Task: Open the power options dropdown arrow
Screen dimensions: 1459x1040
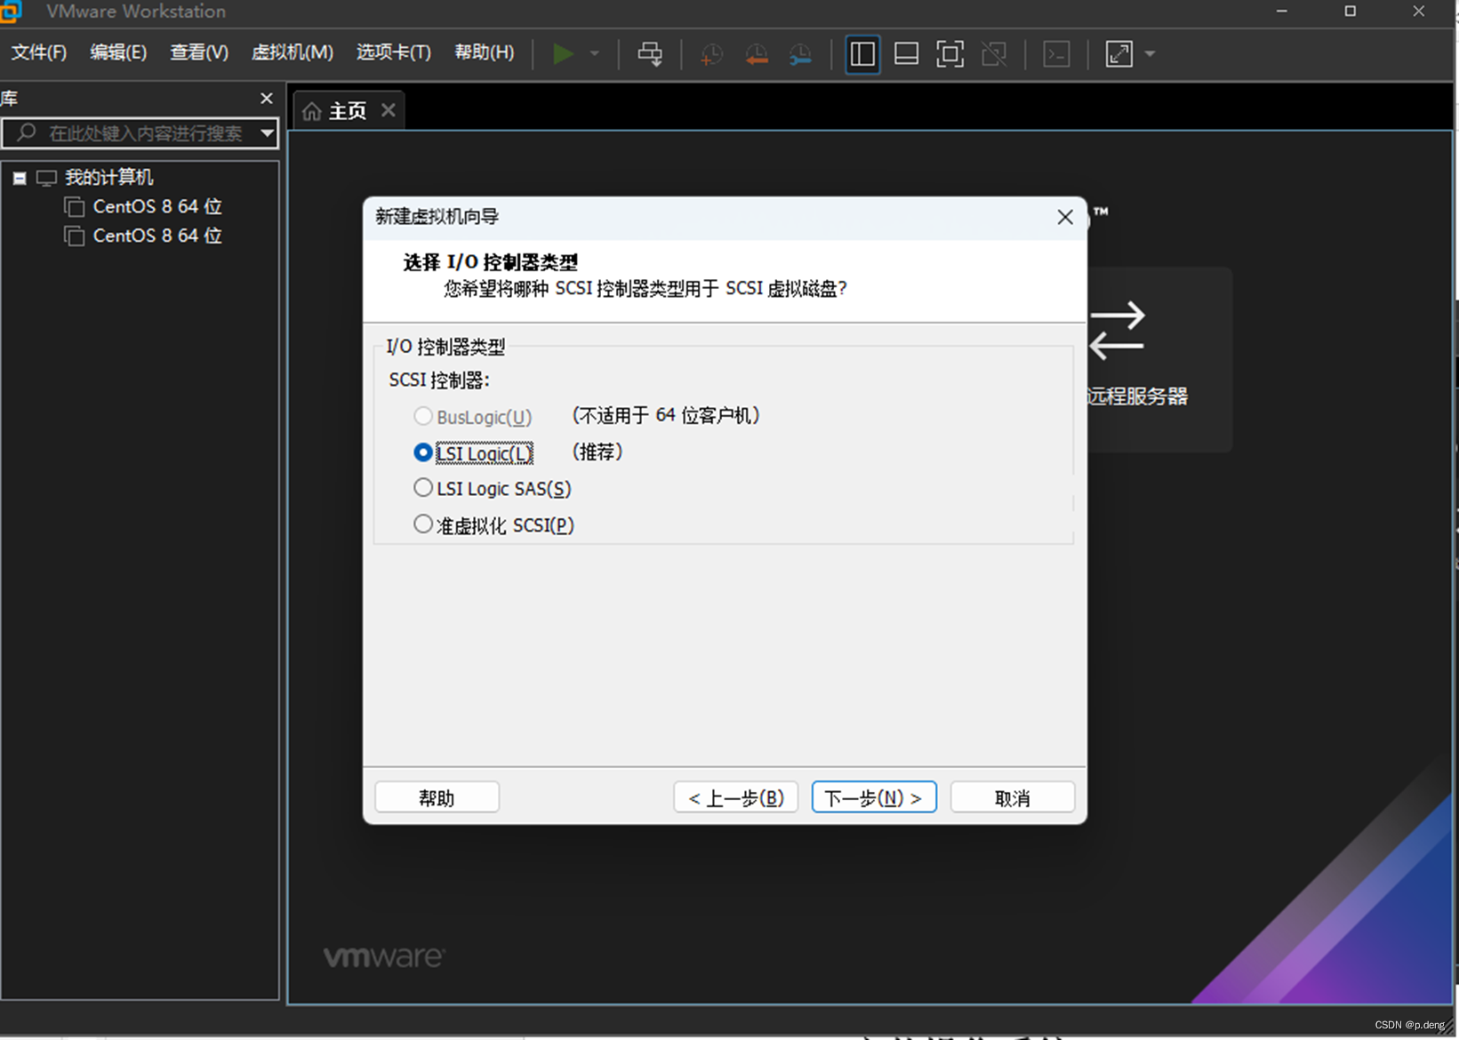Action: [x=595, y=53]
